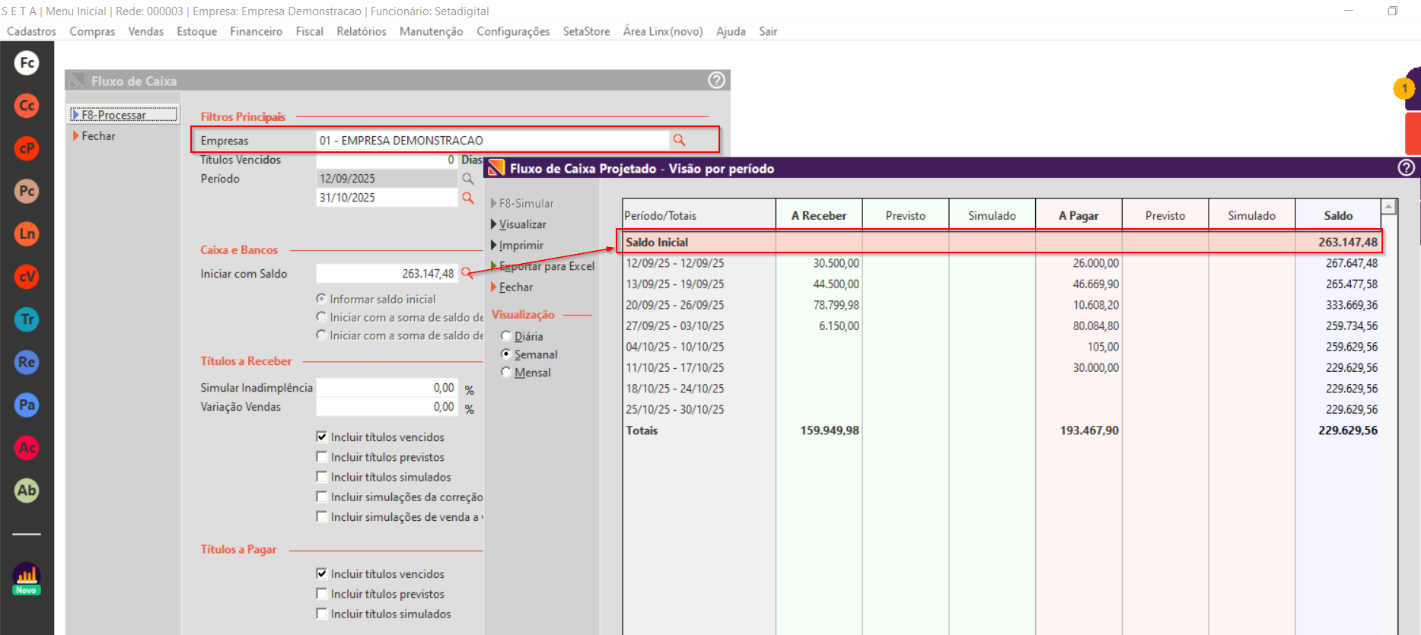
Task: Open the Estoque menu
Action: (x=197, y=31)
